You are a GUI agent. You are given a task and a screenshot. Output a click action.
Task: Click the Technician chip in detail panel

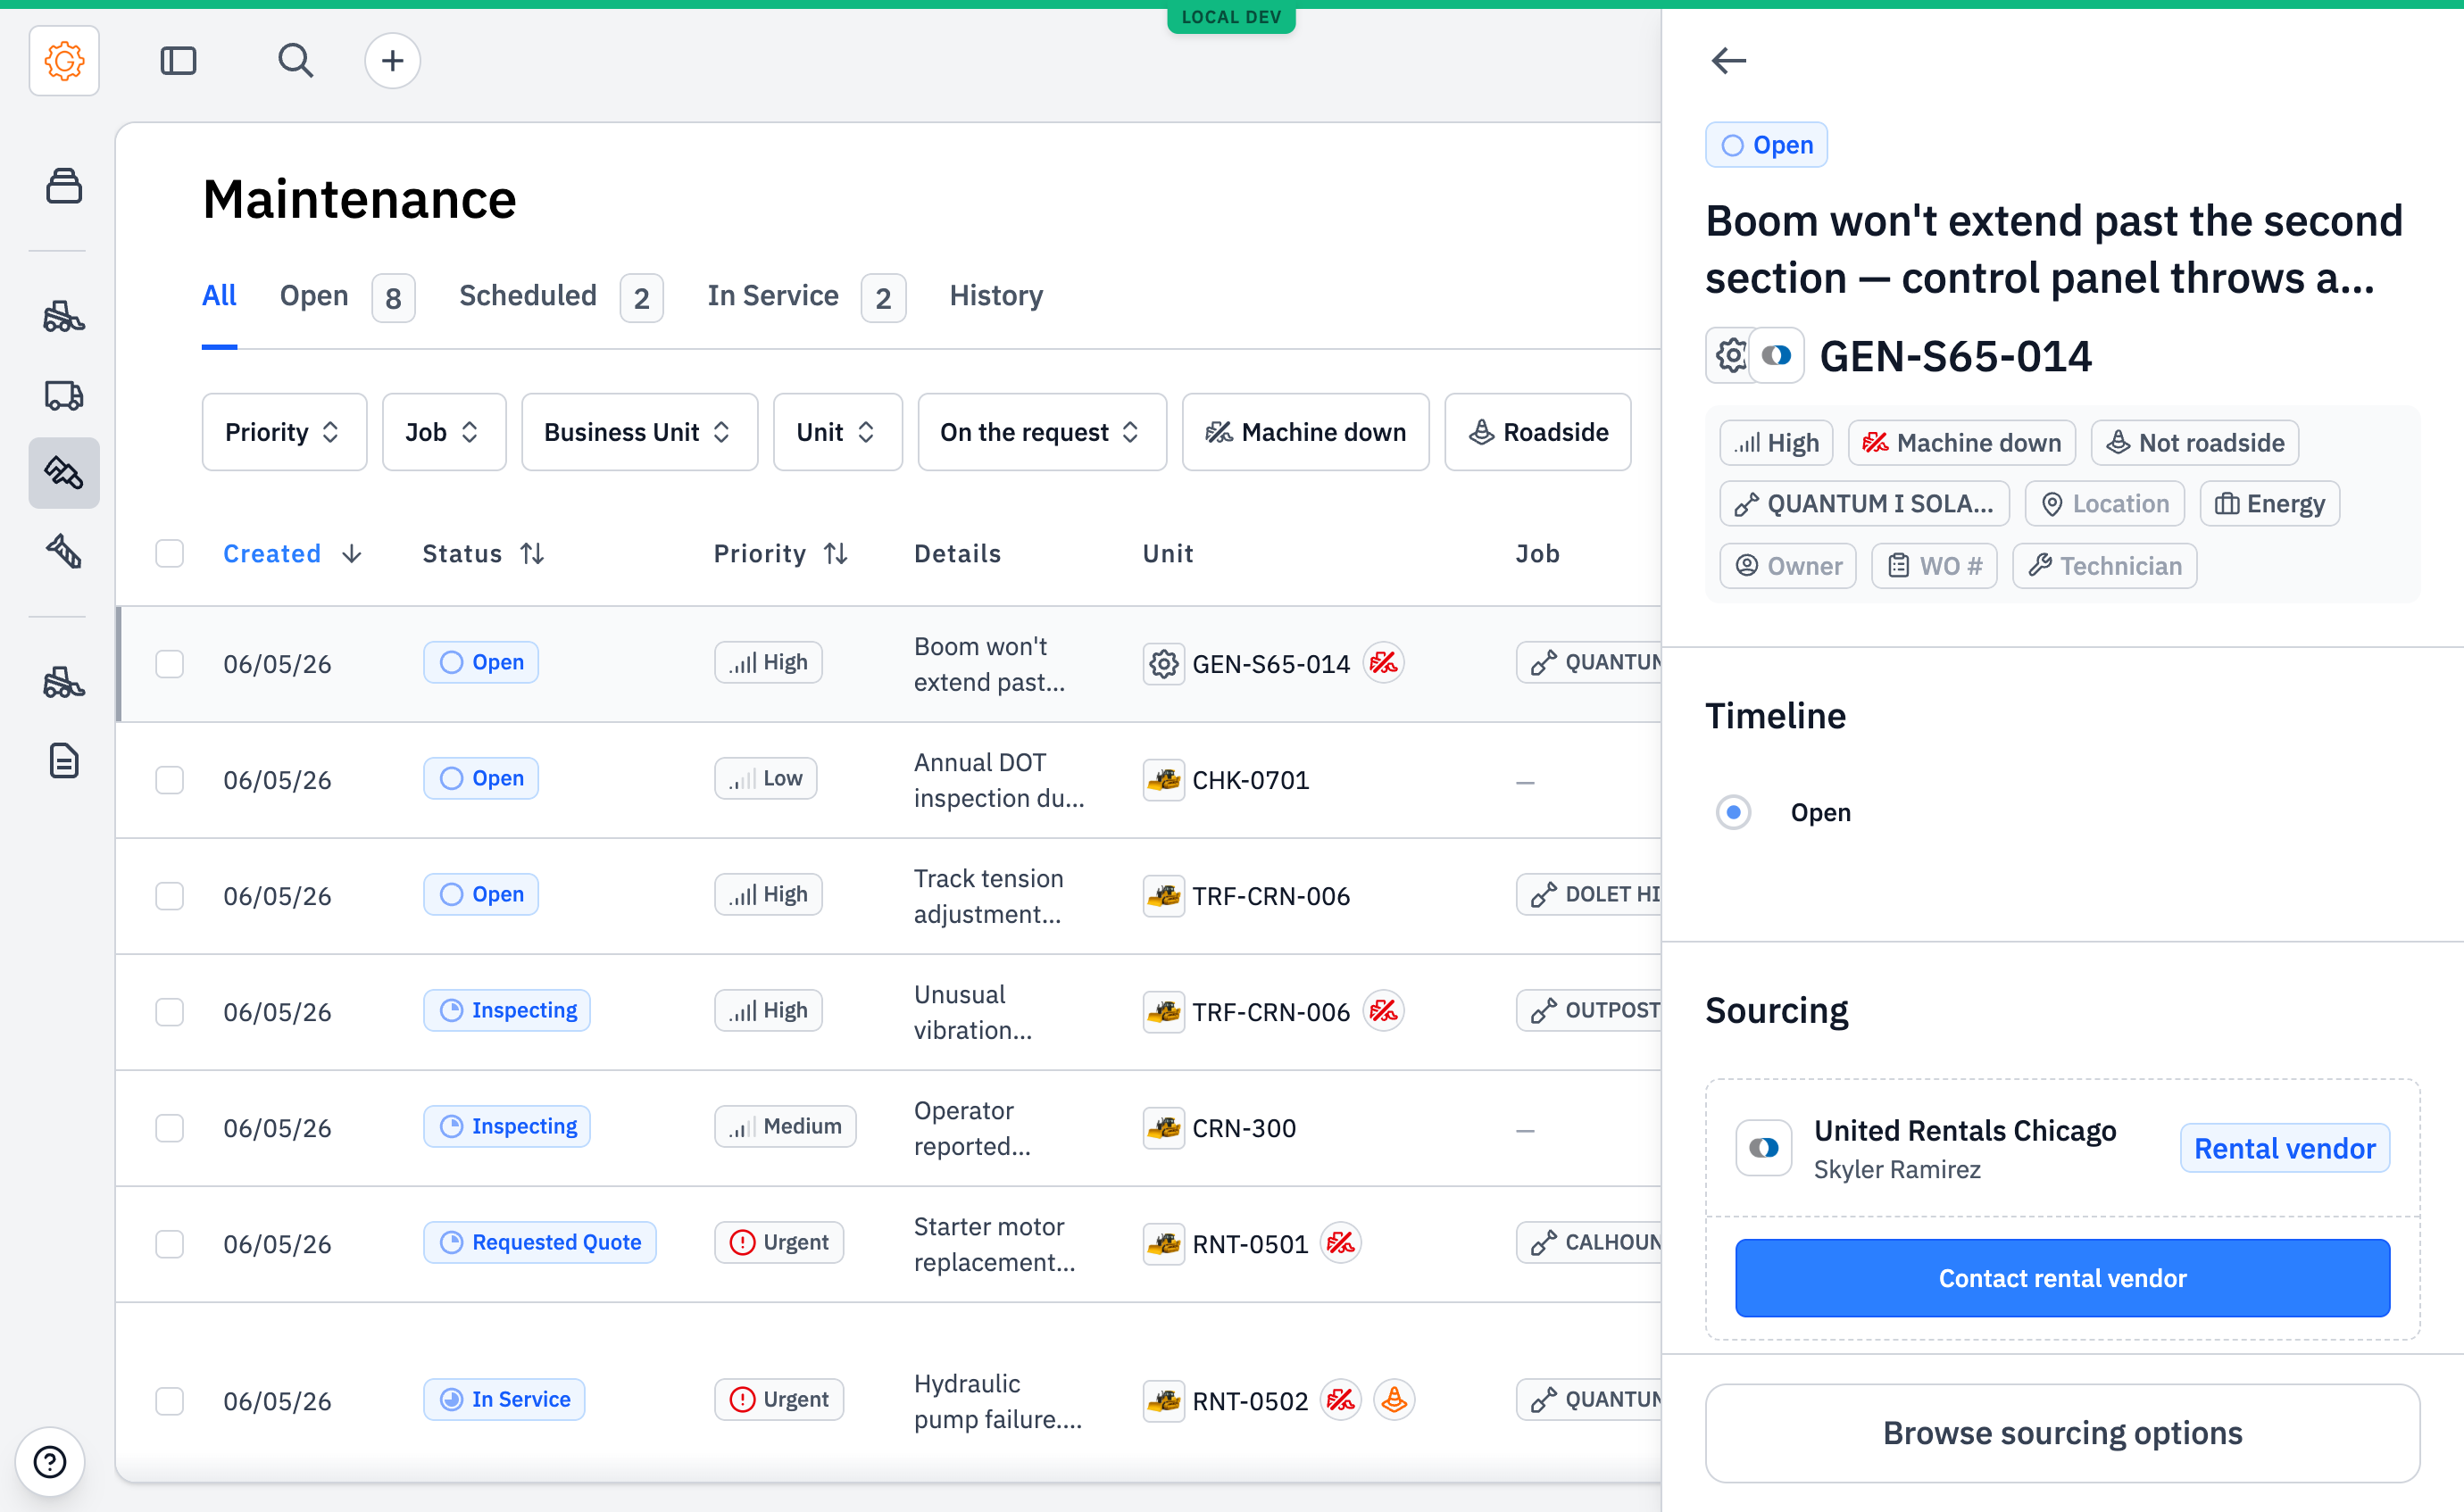tap(2104, 566)
